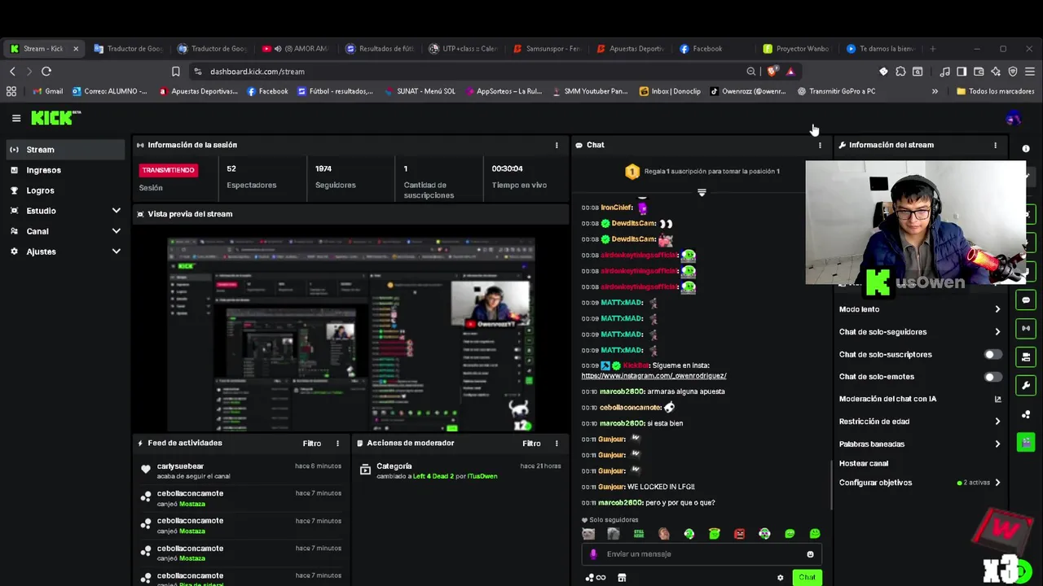Open Todos los marcadores folder
This screenshot has height=586, width=1043.
996,91
